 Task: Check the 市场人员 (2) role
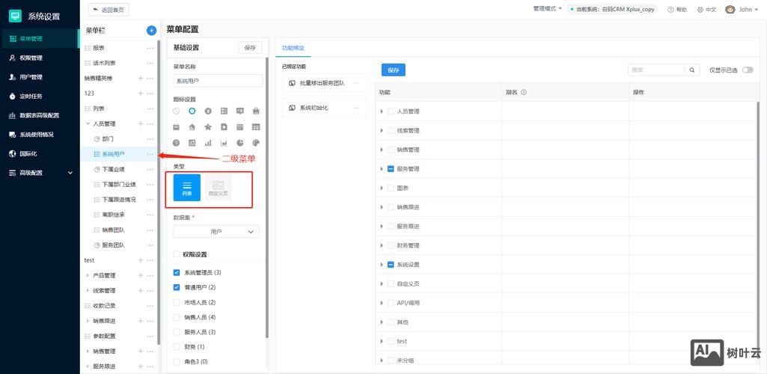coord(177,303)
